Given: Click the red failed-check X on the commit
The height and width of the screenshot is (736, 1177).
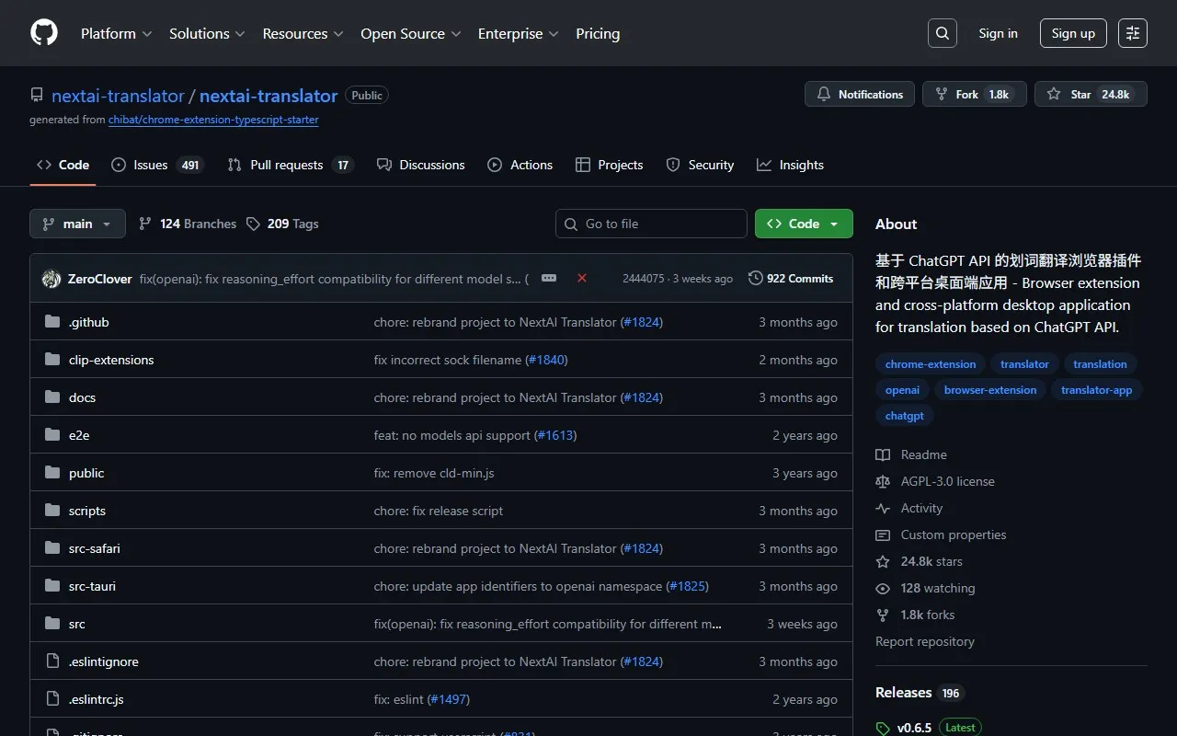Looking at the screenshot, I should tap(582, 278).
